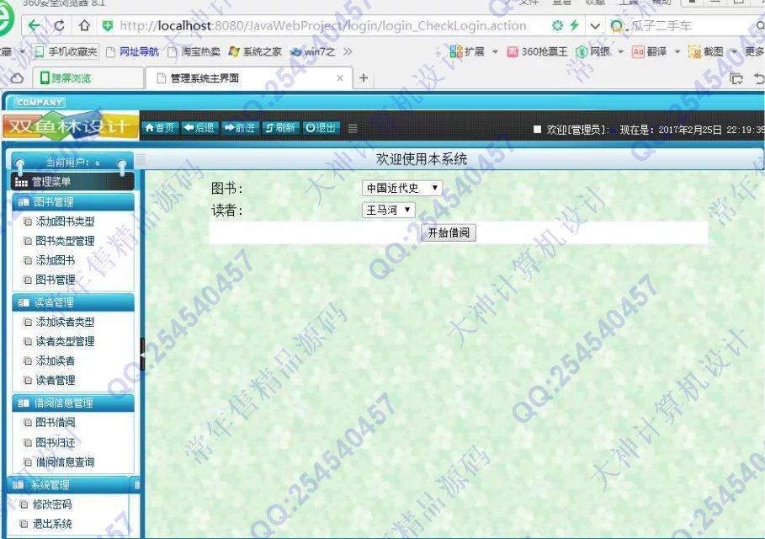Click the tab restore window icon
Viewport: 765px width, 539px height.
(x=736, y=78)
